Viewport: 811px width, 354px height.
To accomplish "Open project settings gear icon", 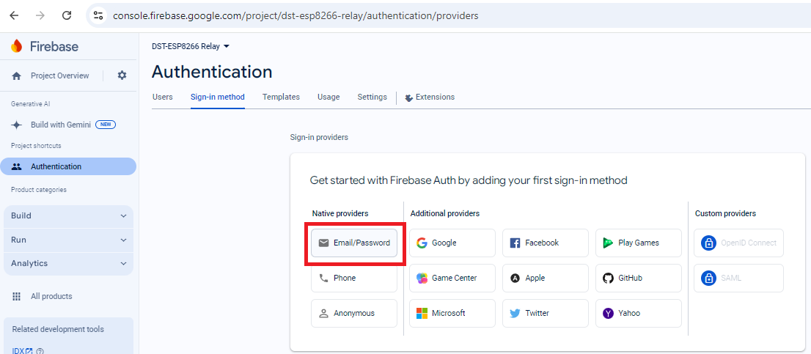I will [x=122, y=75].
